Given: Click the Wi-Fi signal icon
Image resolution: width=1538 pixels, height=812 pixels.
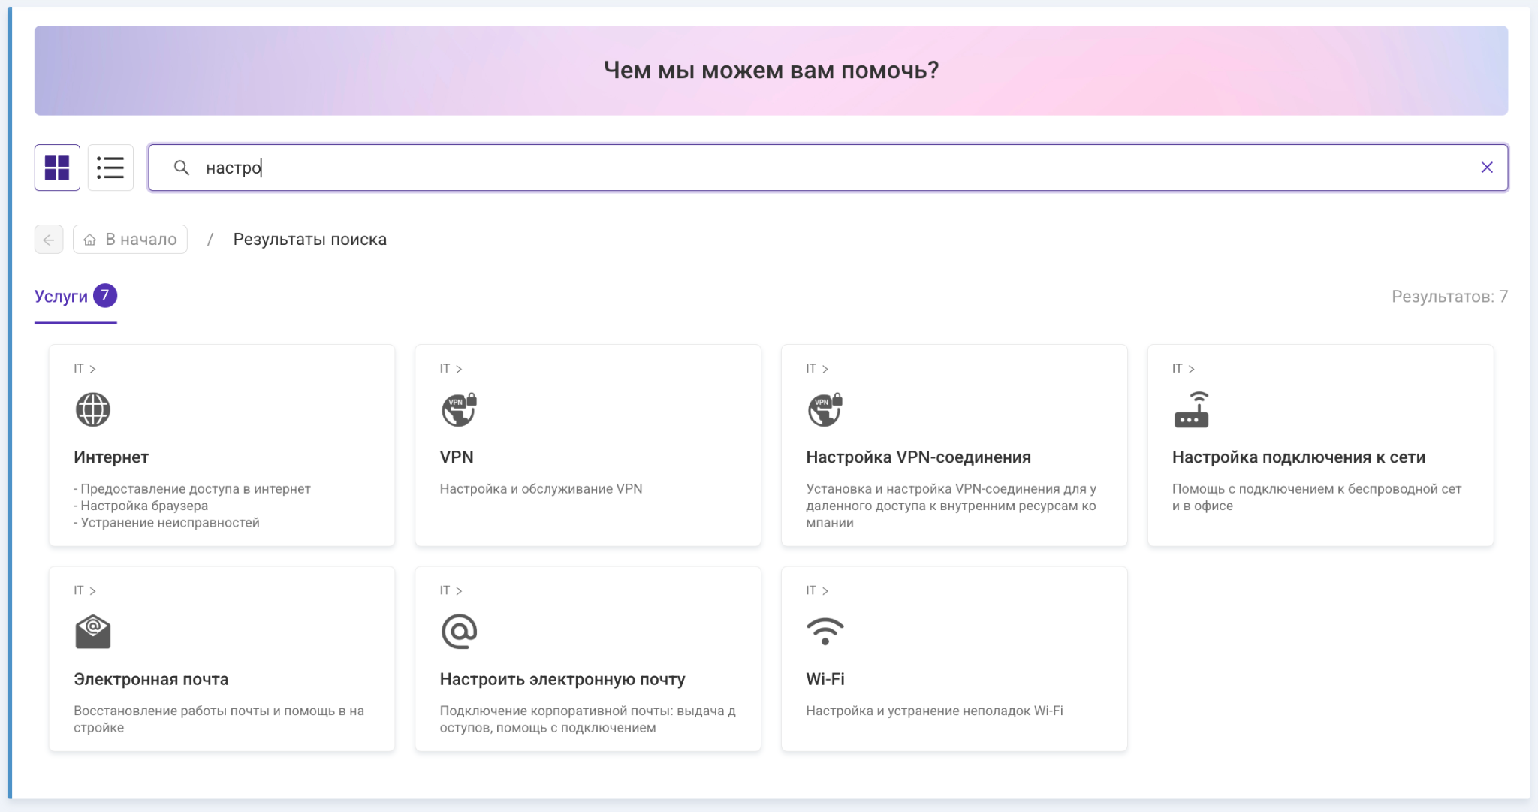Looking at the screenshot, I should (x=825, y=631).
